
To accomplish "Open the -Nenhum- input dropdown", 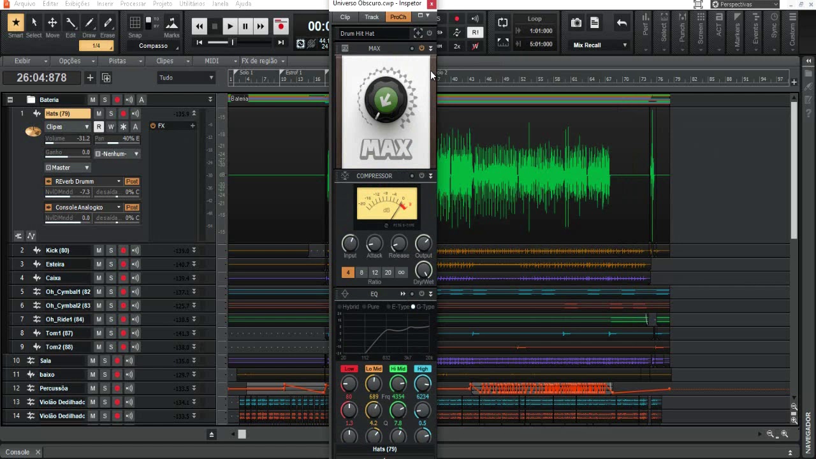I will click(117, 154).
